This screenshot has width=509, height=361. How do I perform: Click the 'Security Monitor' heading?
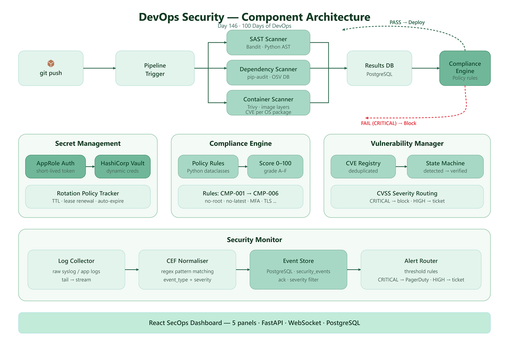[254, 240]
